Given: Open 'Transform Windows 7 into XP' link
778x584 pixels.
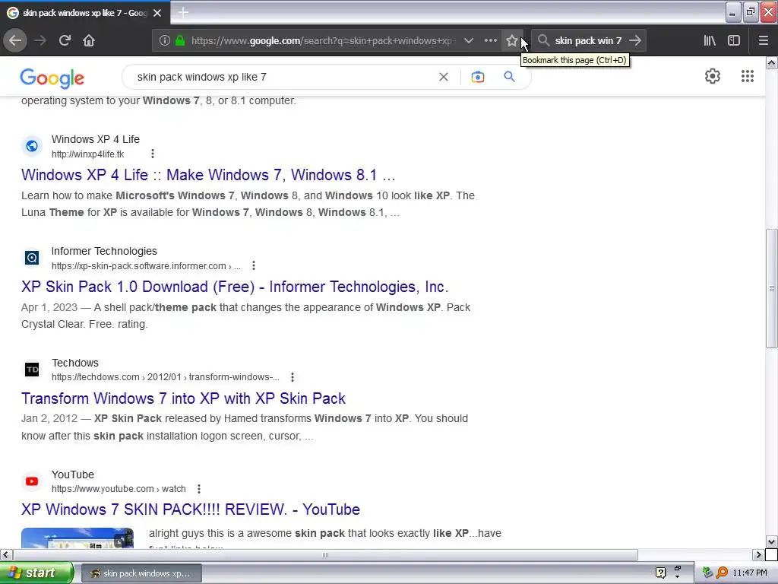Looking at the screenshot, I should point(184,398).
